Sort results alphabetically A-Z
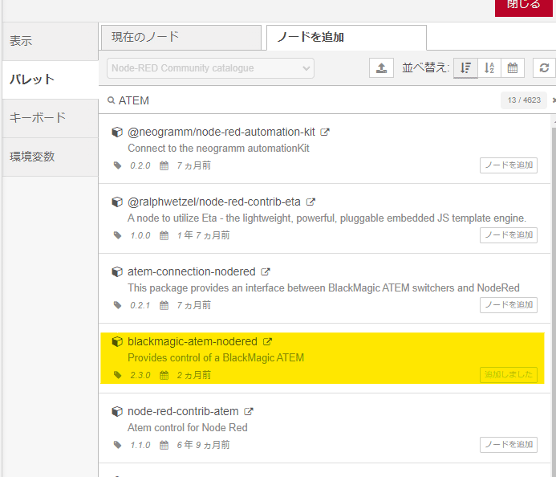The width and height of the screenshot is (556, 477). click(489, 67)
